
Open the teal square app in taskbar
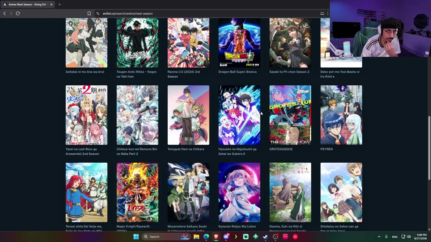pyautogui.click(x=246, y=237)
